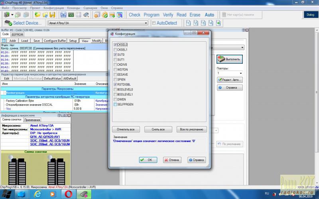Click the Configure Buffer button
The width and height of the screenshot is (319, 199).
pyautogui.click(x=55, y=41)
